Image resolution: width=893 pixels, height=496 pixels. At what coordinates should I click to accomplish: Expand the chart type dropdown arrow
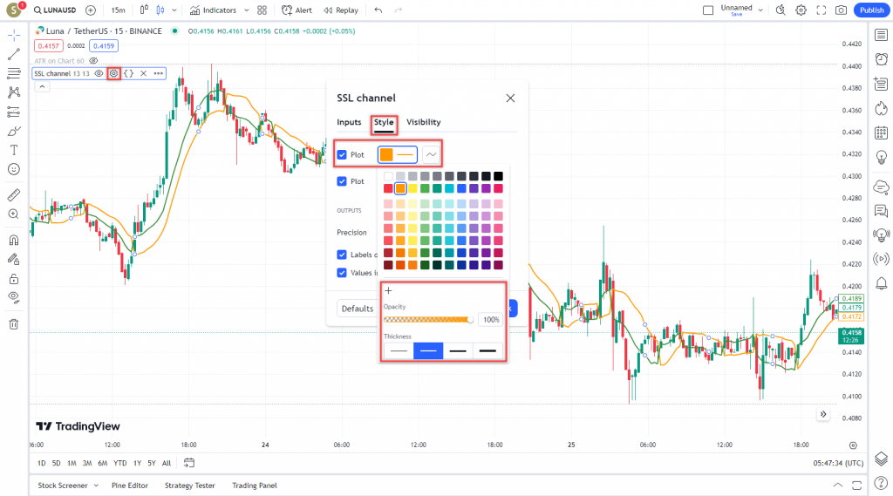(174, 10)
